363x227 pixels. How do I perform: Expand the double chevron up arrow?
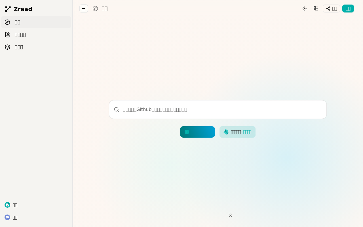(x=231, y=216)
